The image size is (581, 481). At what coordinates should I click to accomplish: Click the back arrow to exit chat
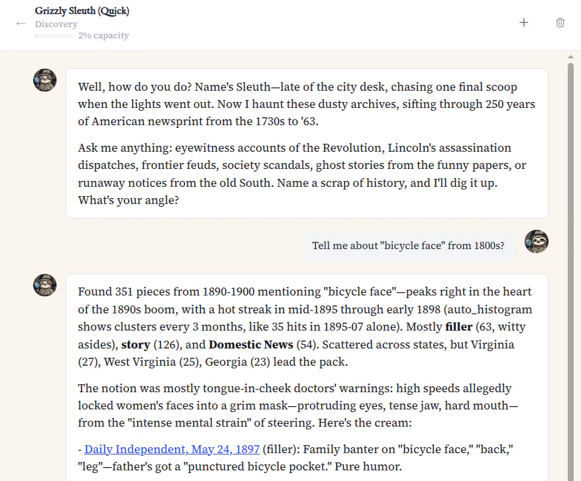click(21, 24)
